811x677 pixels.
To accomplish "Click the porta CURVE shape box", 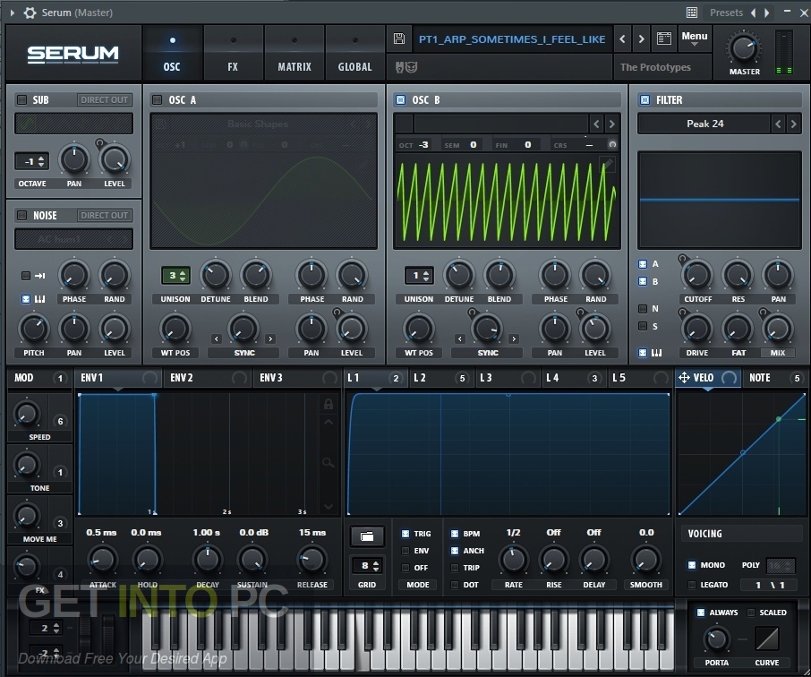I will (766, 638).
